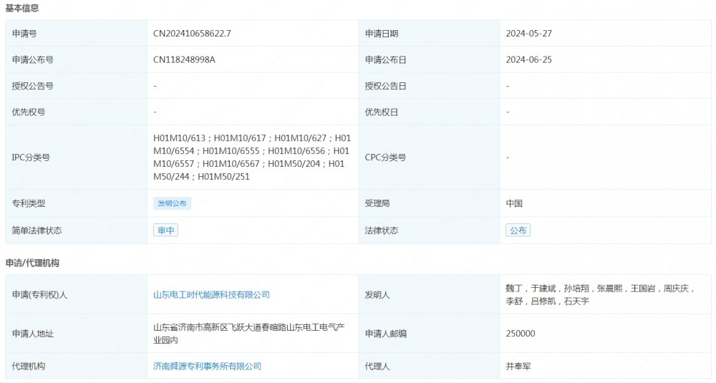716x383 pixels.
Task: Open agency link 济南舜源专利事务所有限公司
Action: [x=207, y=367]
